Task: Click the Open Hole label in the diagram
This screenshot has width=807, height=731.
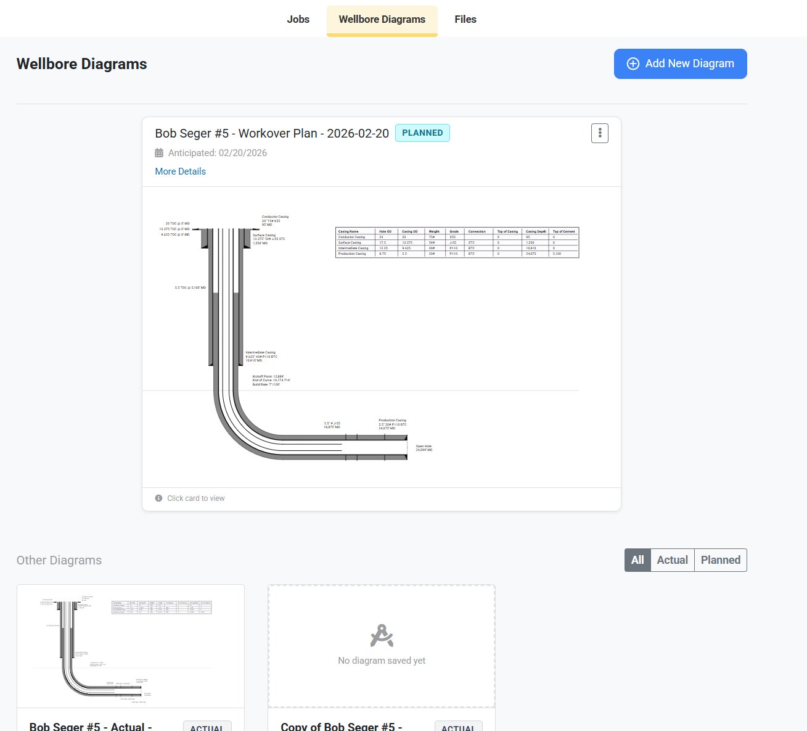Action: click(x=424, y=448)
